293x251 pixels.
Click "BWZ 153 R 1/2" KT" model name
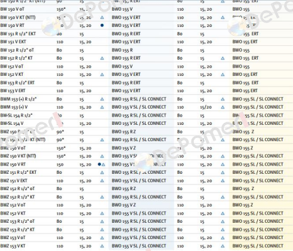(x=18, y=230)
